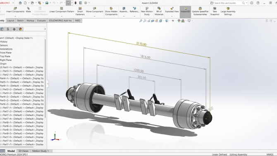Open Move Component dropdown arrow
Viewport: 277px width, 156px height.
tap(95, 16)
